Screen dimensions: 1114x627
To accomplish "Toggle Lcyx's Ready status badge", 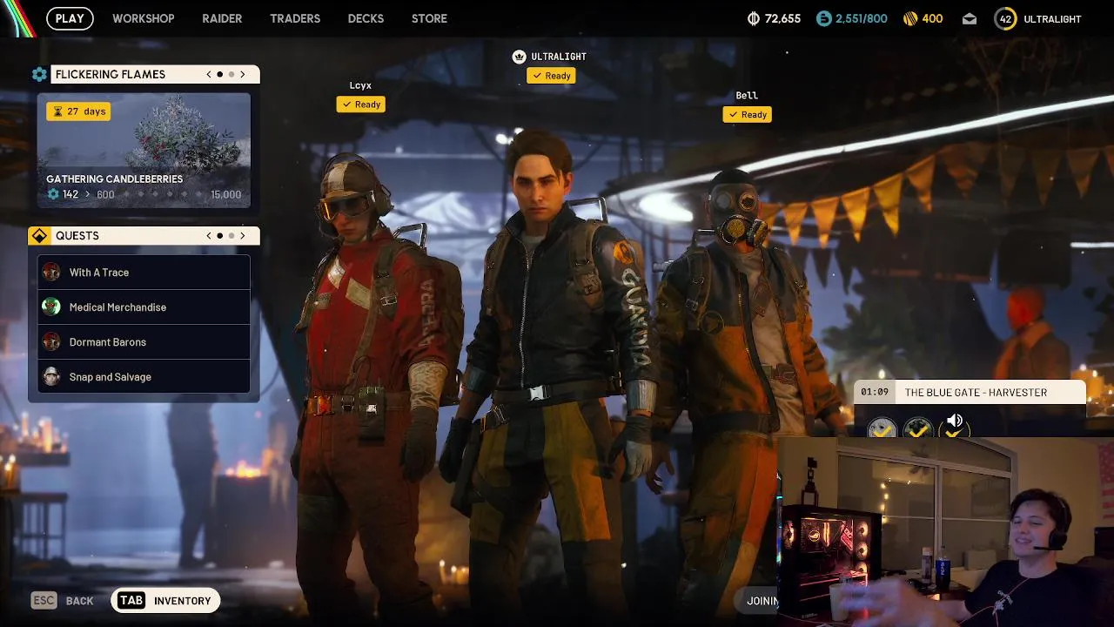I will click(360, 104).
